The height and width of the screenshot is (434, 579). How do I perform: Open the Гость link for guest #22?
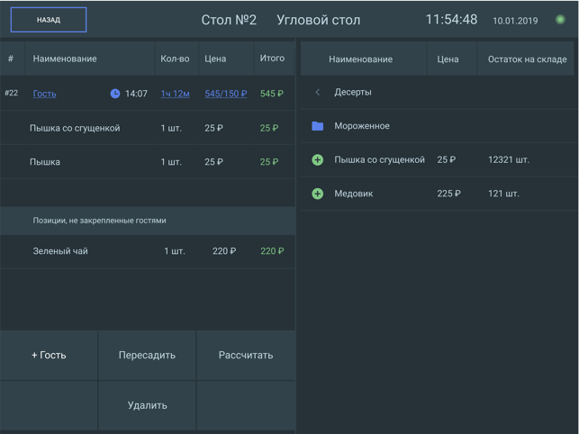[45, 94]
